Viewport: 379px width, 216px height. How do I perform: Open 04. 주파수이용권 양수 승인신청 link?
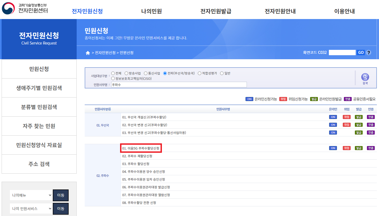(x=143, y=172)
